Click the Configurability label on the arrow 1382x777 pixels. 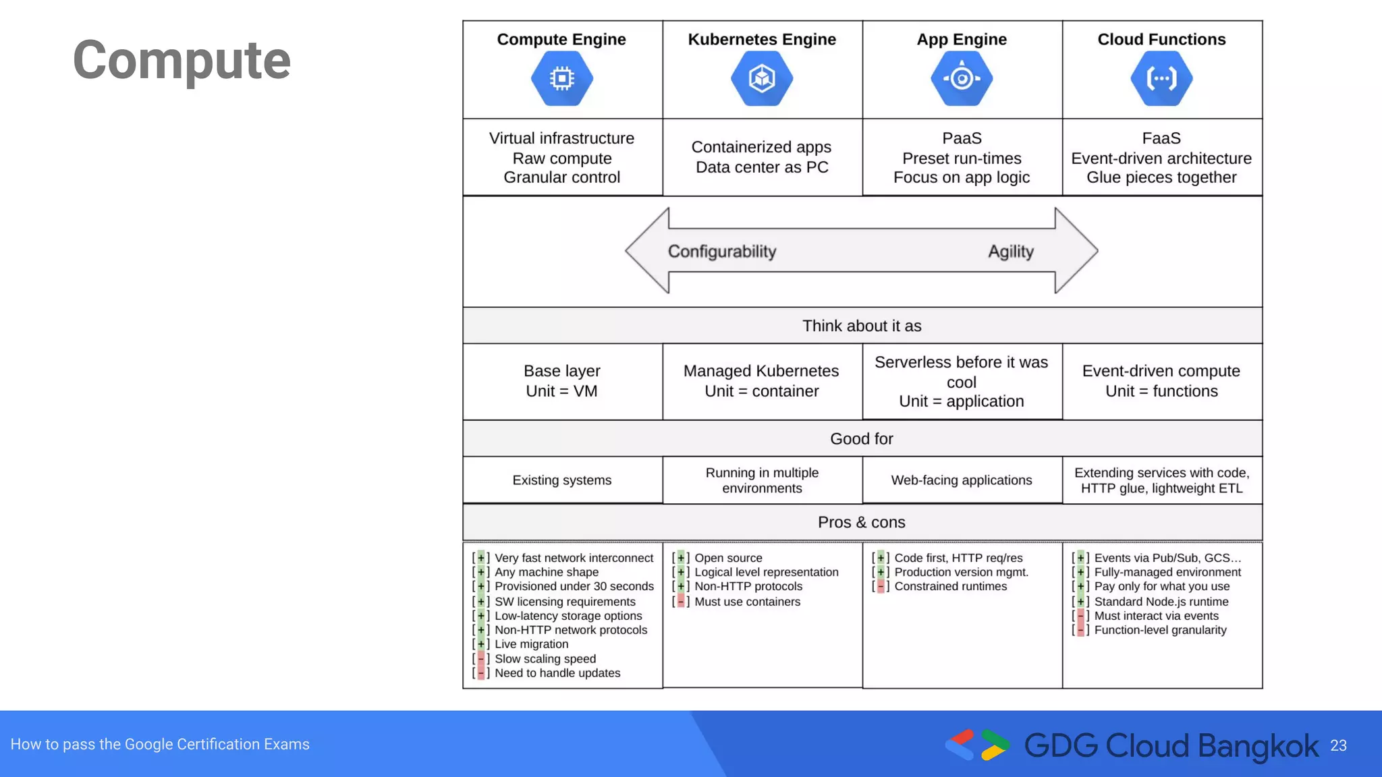click(x=722, y=252)
